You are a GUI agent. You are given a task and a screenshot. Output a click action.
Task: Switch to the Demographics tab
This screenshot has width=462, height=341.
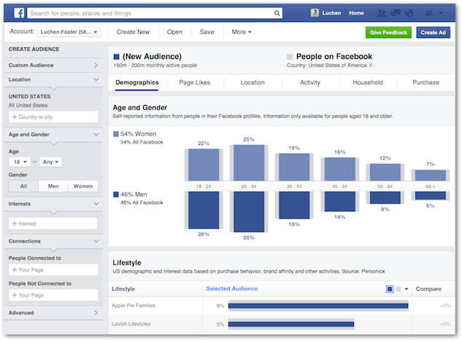click(x=137, y=82)
